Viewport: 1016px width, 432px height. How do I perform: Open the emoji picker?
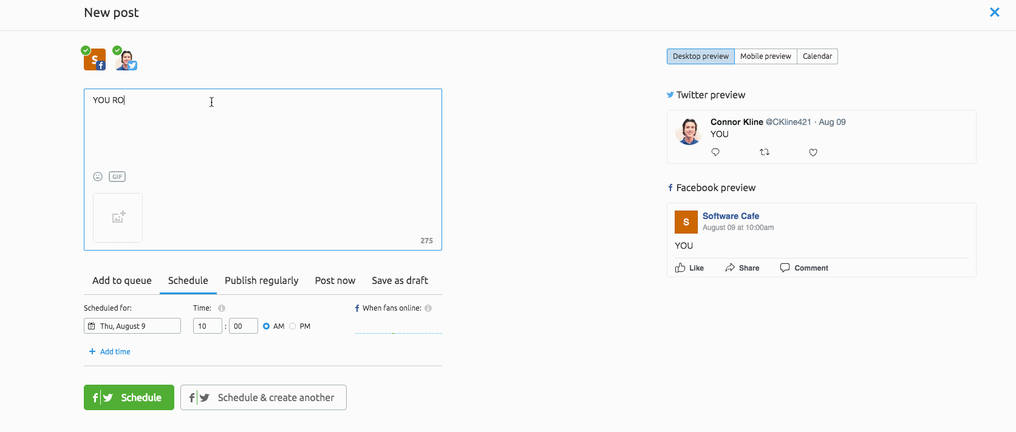98,177
